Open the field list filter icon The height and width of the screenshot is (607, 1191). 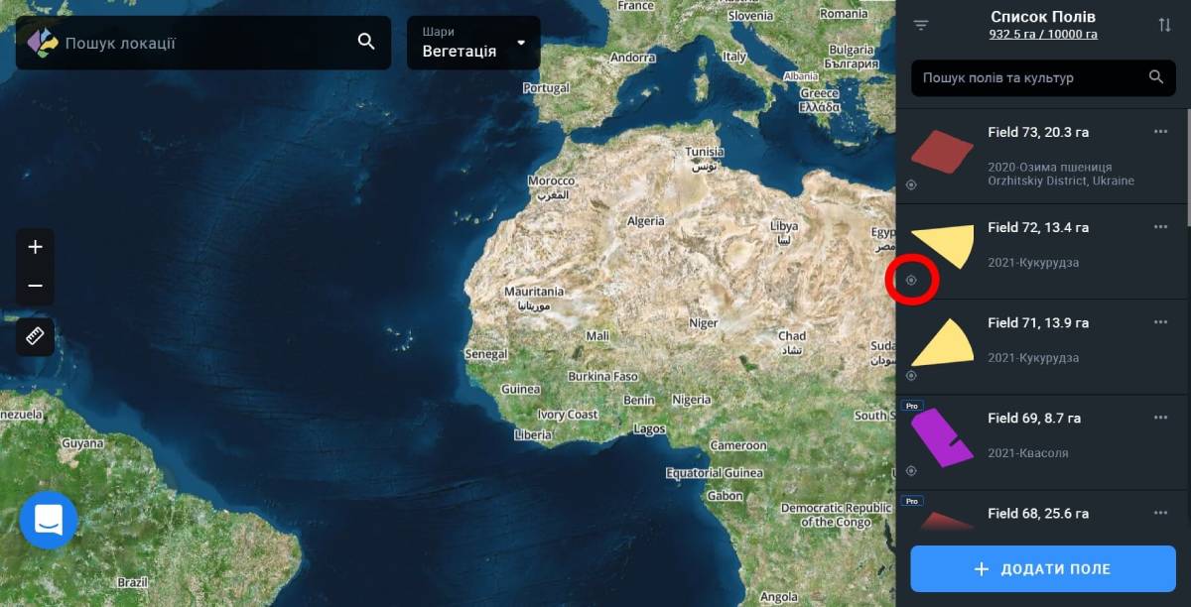pos(921,25)
